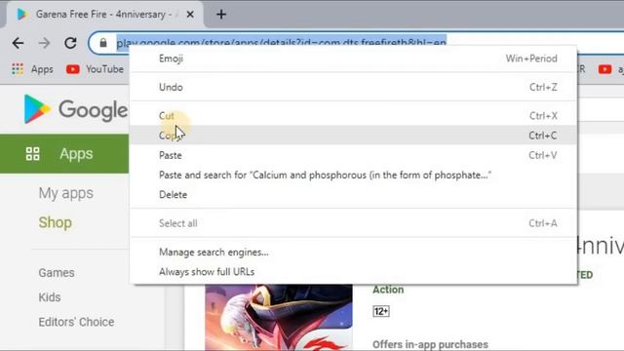Open the Games category link

pos(57,273)
